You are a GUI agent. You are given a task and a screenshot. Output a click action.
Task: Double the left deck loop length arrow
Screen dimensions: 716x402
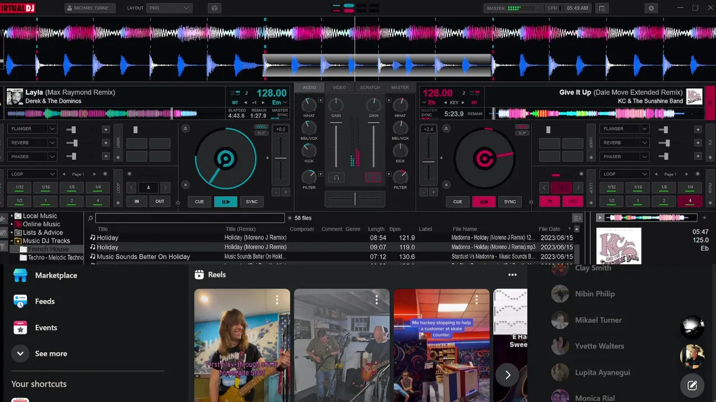[165, 188]
